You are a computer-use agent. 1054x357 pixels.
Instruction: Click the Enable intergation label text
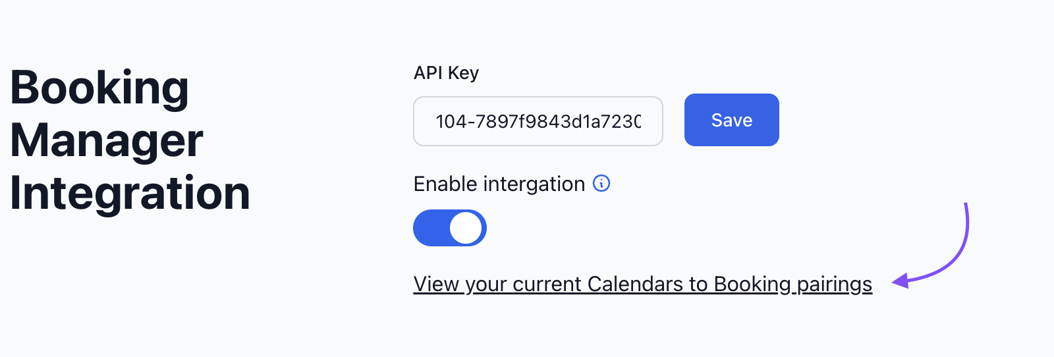(x=499, y=184)
